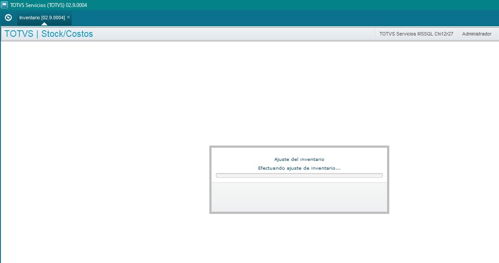The height and width of the screenshot is (263, 499).
Task: Click the 'Ajuste del inventario' dialog title
Action: point(299,159)
